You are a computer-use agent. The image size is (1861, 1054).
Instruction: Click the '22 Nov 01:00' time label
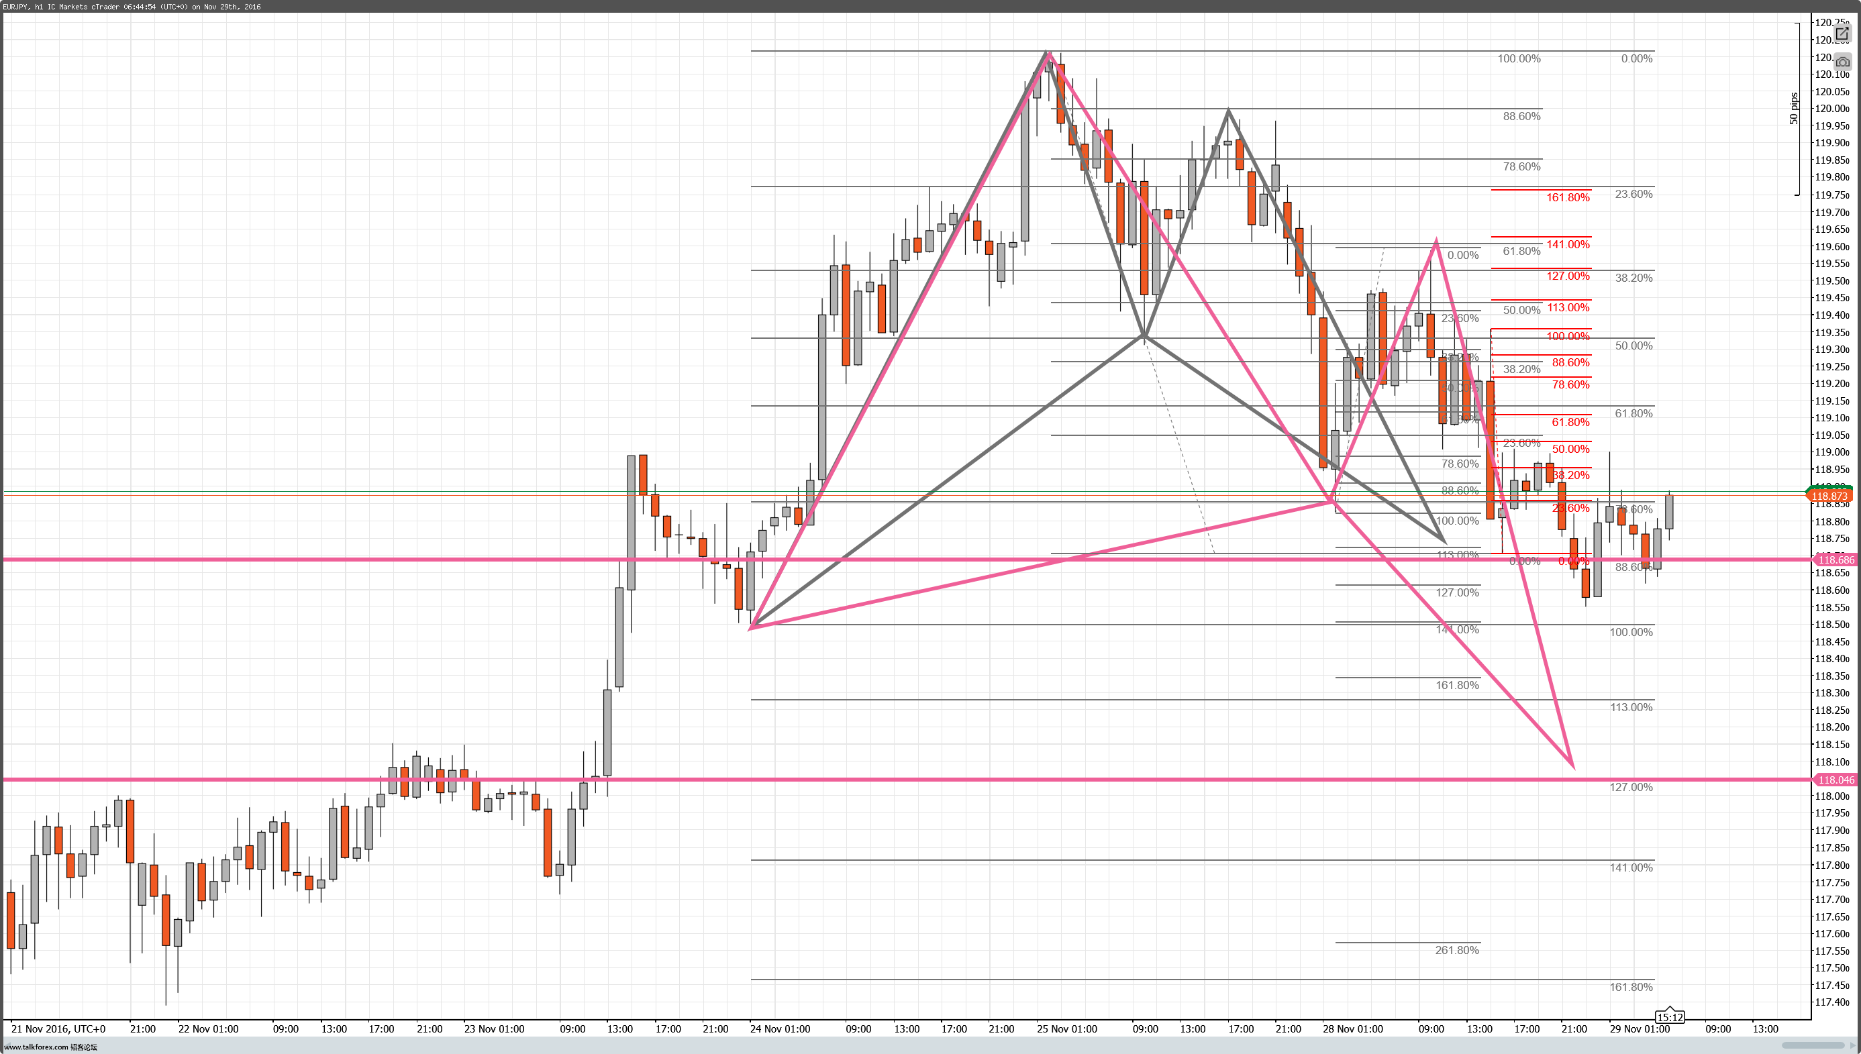click(x=209, y=1029)
